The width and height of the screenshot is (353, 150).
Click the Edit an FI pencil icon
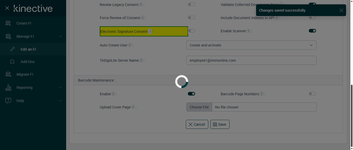(x=12, y=49)
